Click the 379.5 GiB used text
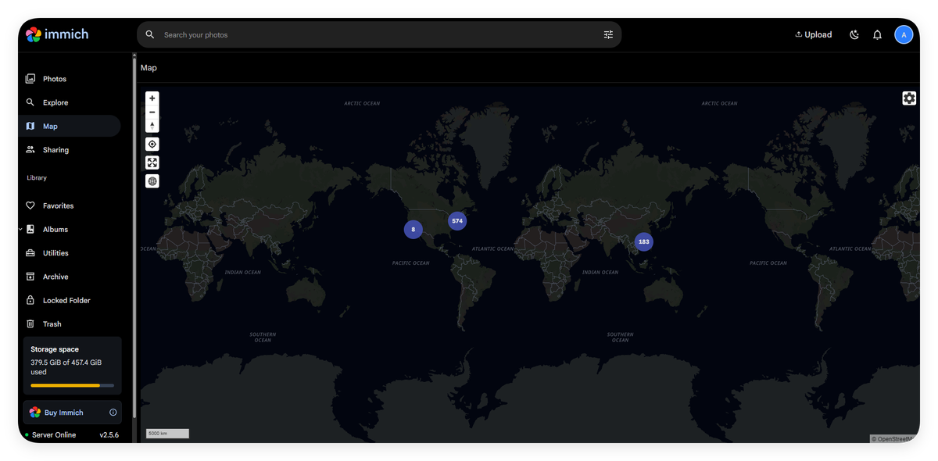The image size is (938, 461). click(x=66, y=367)
